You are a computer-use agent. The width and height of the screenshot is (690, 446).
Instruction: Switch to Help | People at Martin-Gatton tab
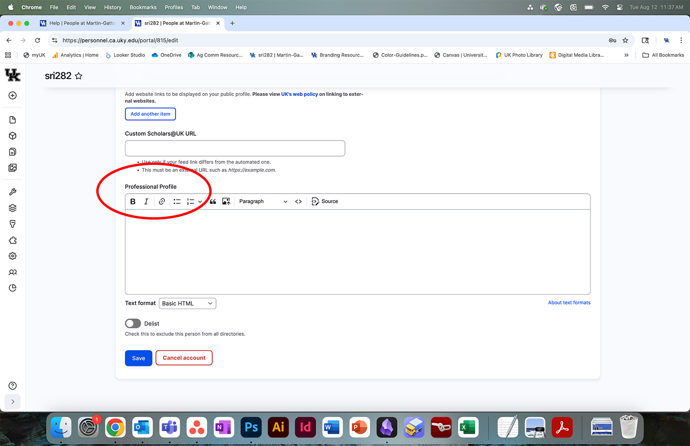82,23
